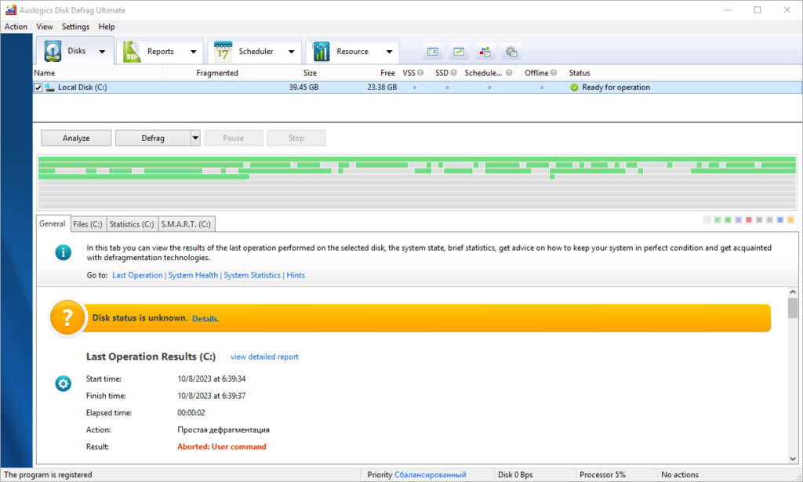803x482 pixels.
Task: Open the disk status Details link
Action: (x=205, y=319)
